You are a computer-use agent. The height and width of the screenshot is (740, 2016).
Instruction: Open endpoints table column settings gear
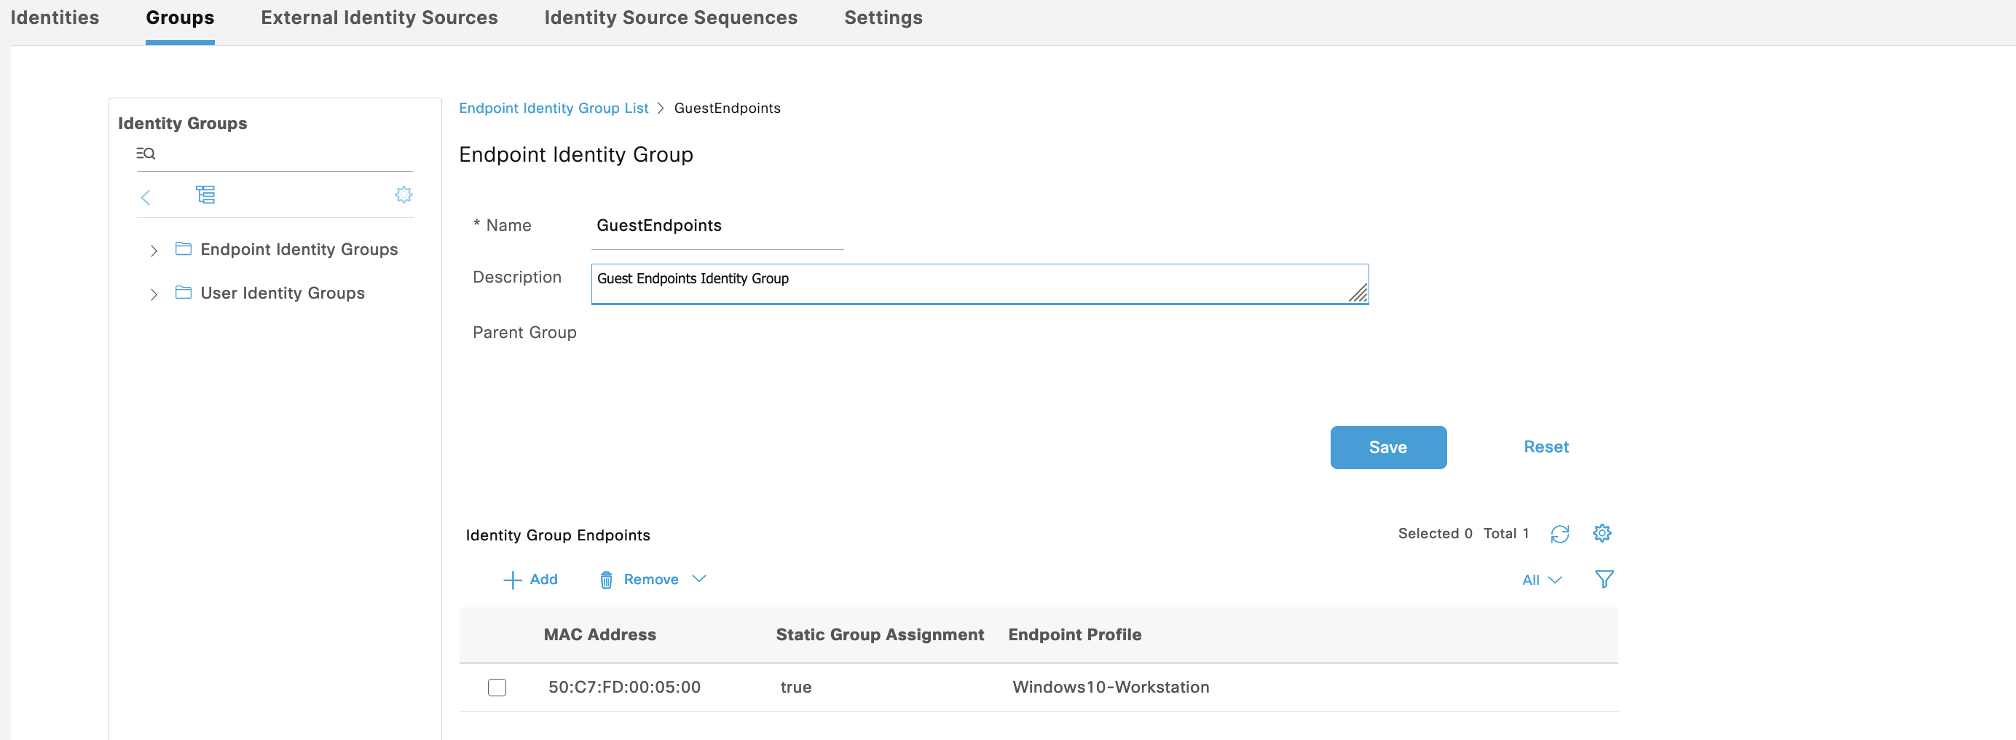click(1601, 533)
